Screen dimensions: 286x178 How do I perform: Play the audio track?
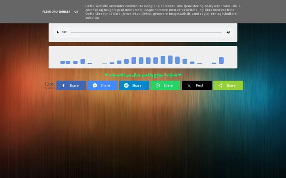58,32
